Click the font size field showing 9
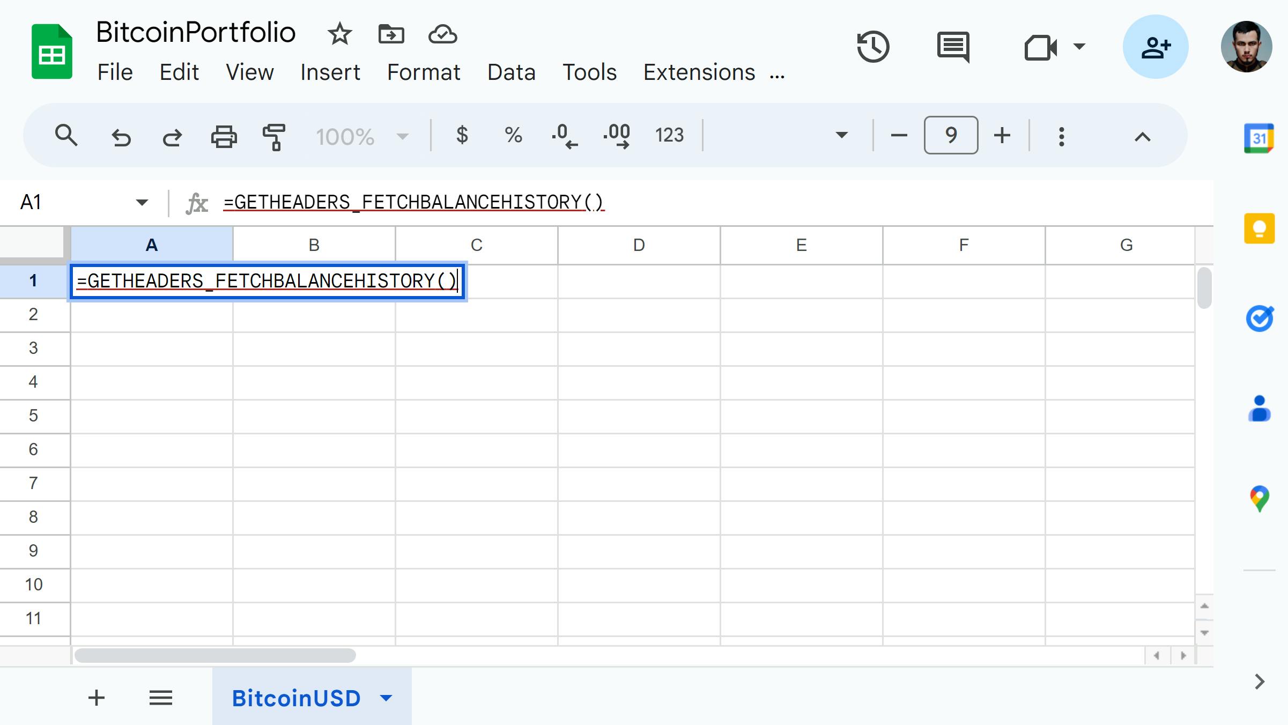This screenshot has width=1288, height=725. (951, 135)
